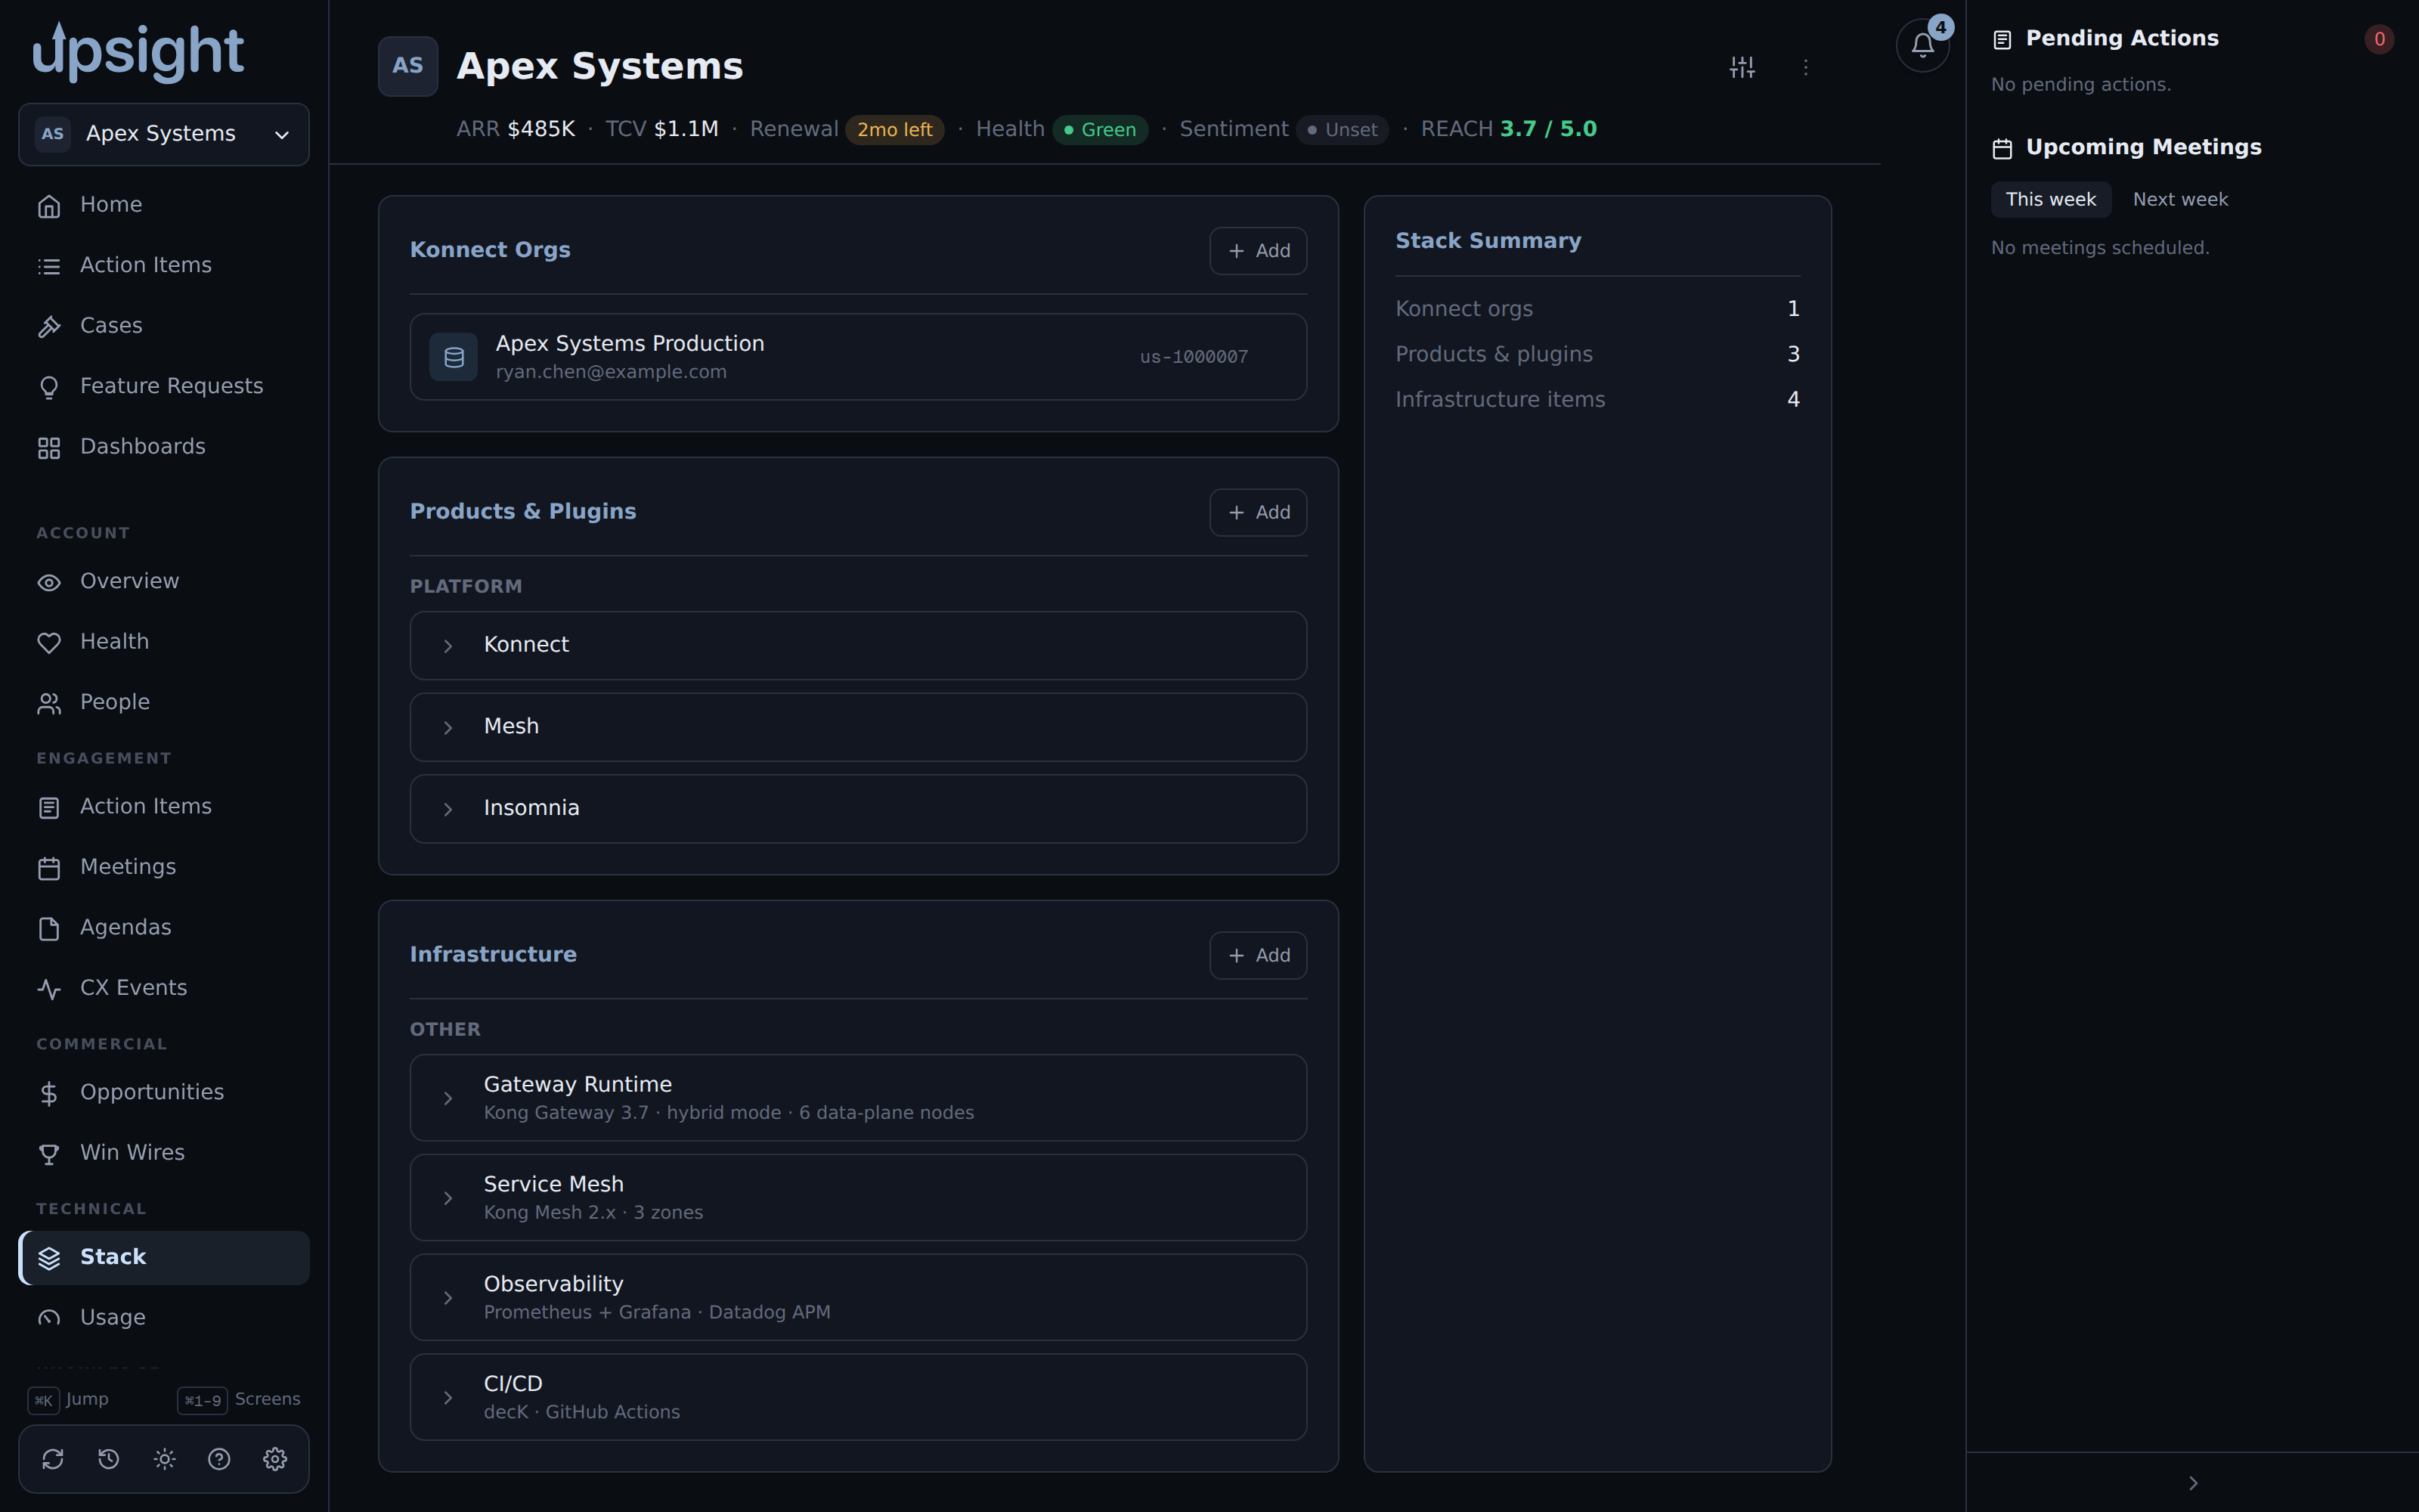Open Dashboards in sidebar
This screenshot has width=2419, height=1512.
click(164, 447)
